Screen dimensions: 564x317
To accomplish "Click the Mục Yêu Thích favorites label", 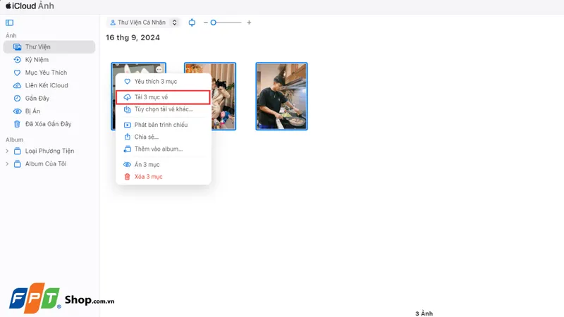I will click(46, 73).
